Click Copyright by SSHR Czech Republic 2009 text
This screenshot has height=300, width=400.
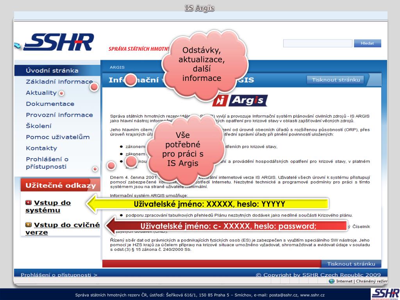tap(318, 275)
